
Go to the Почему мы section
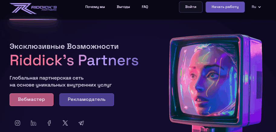click(x=95, y=7)
